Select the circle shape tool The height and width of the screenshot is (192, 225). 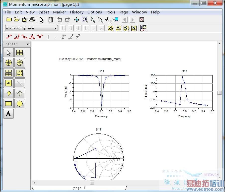click(19, 103)
